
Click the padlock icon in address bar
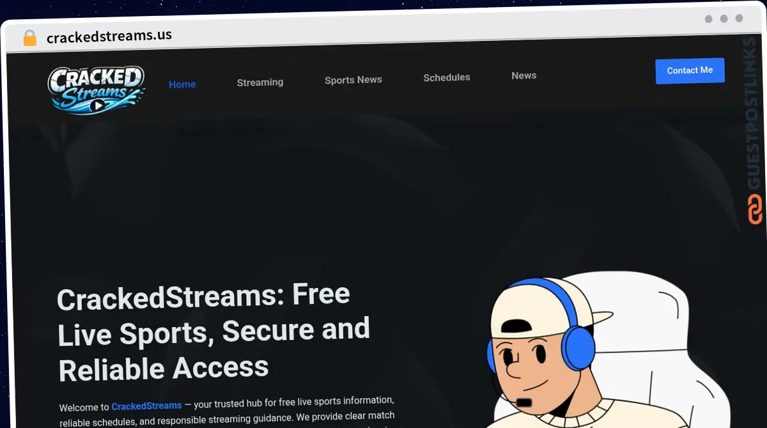(30, 38)
